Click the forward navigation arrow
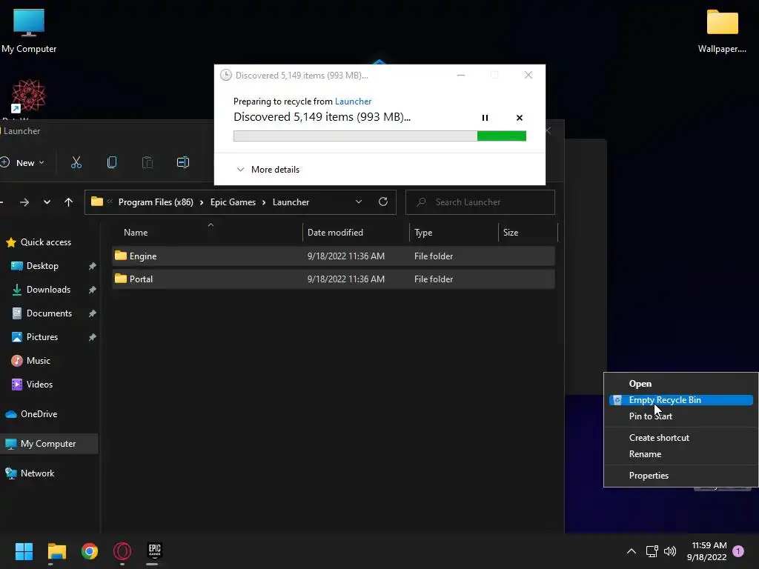Viewport: 759px width, 569px height. click(24, 202)
